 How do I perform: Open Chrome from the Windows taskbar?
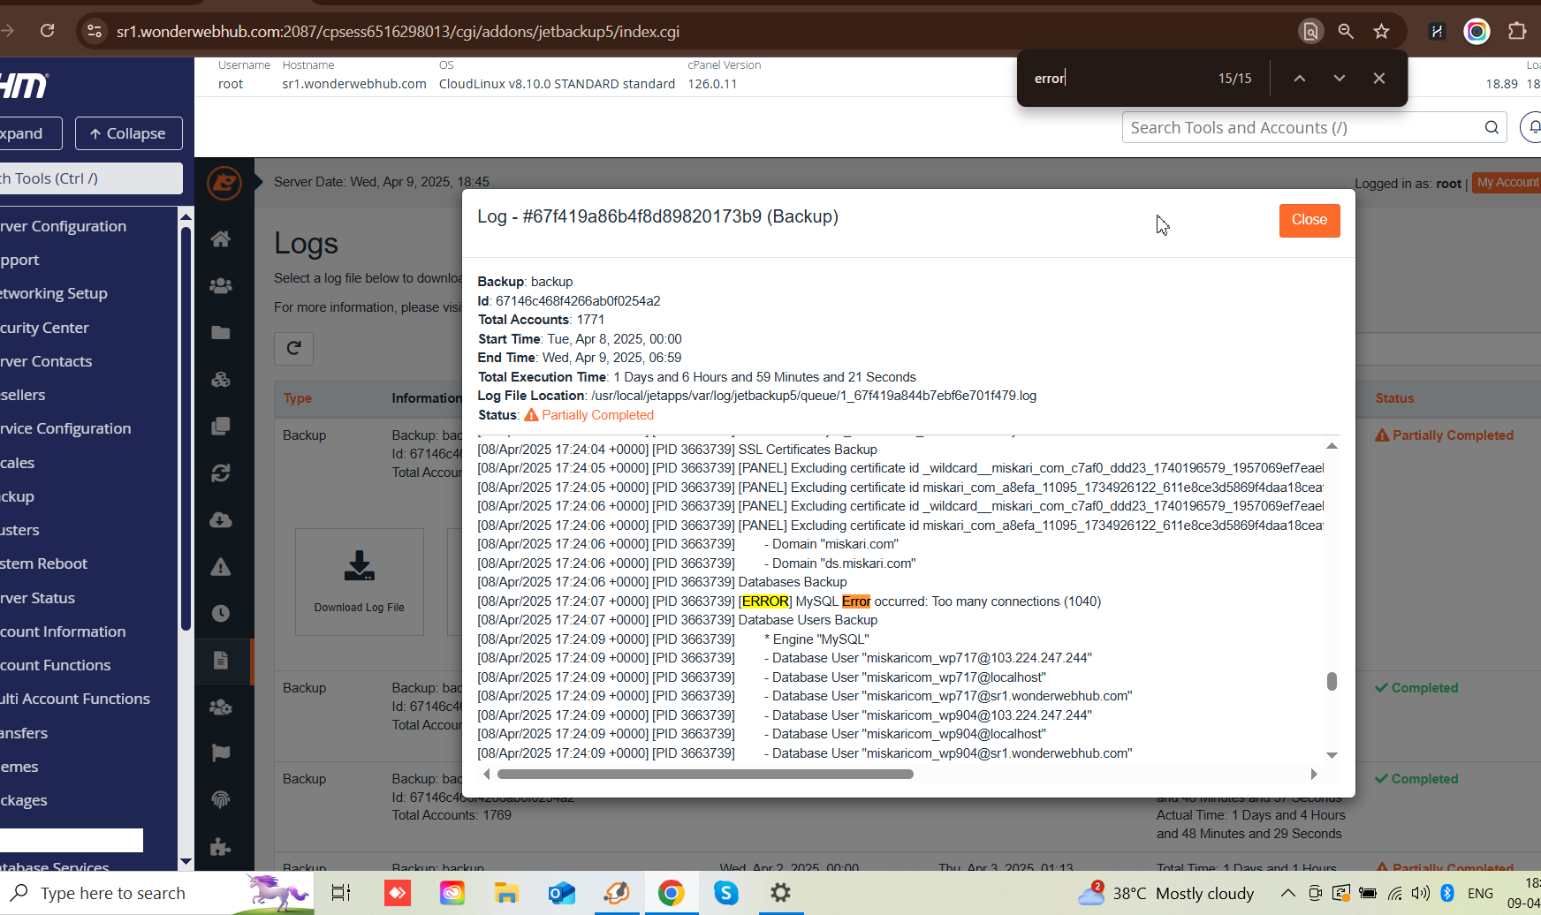pos(671,893)
